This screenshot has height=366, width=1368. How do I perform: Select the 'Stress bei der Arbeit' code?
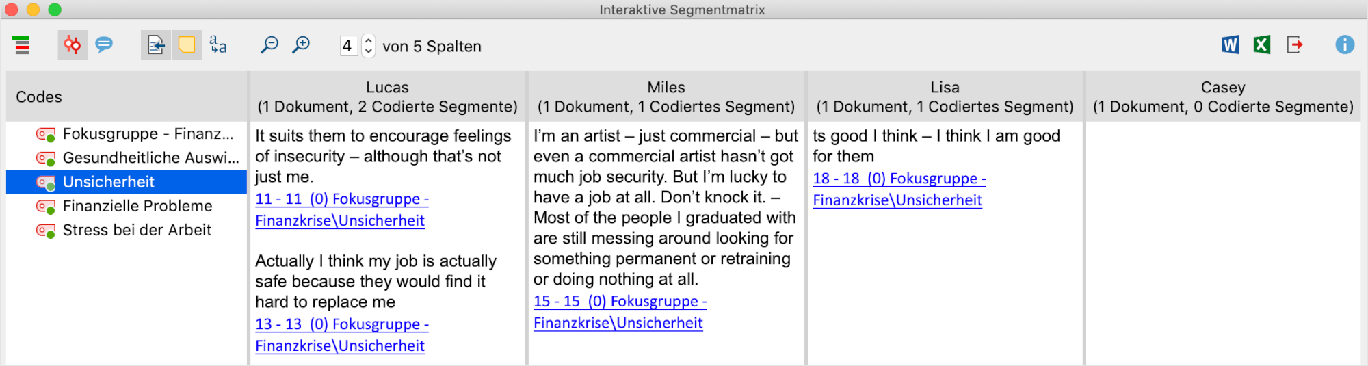pos(137,230)
